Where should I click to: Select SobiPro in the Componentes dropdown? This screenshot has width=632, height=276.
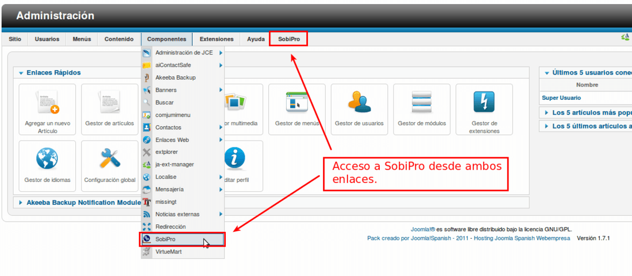pyautogui.click(x=182, y=239)
